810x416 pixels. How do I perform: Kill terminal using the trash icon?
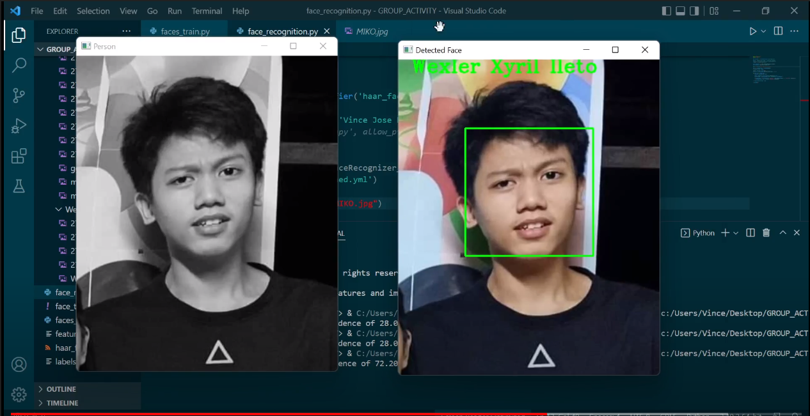click(x=766, y=233)
